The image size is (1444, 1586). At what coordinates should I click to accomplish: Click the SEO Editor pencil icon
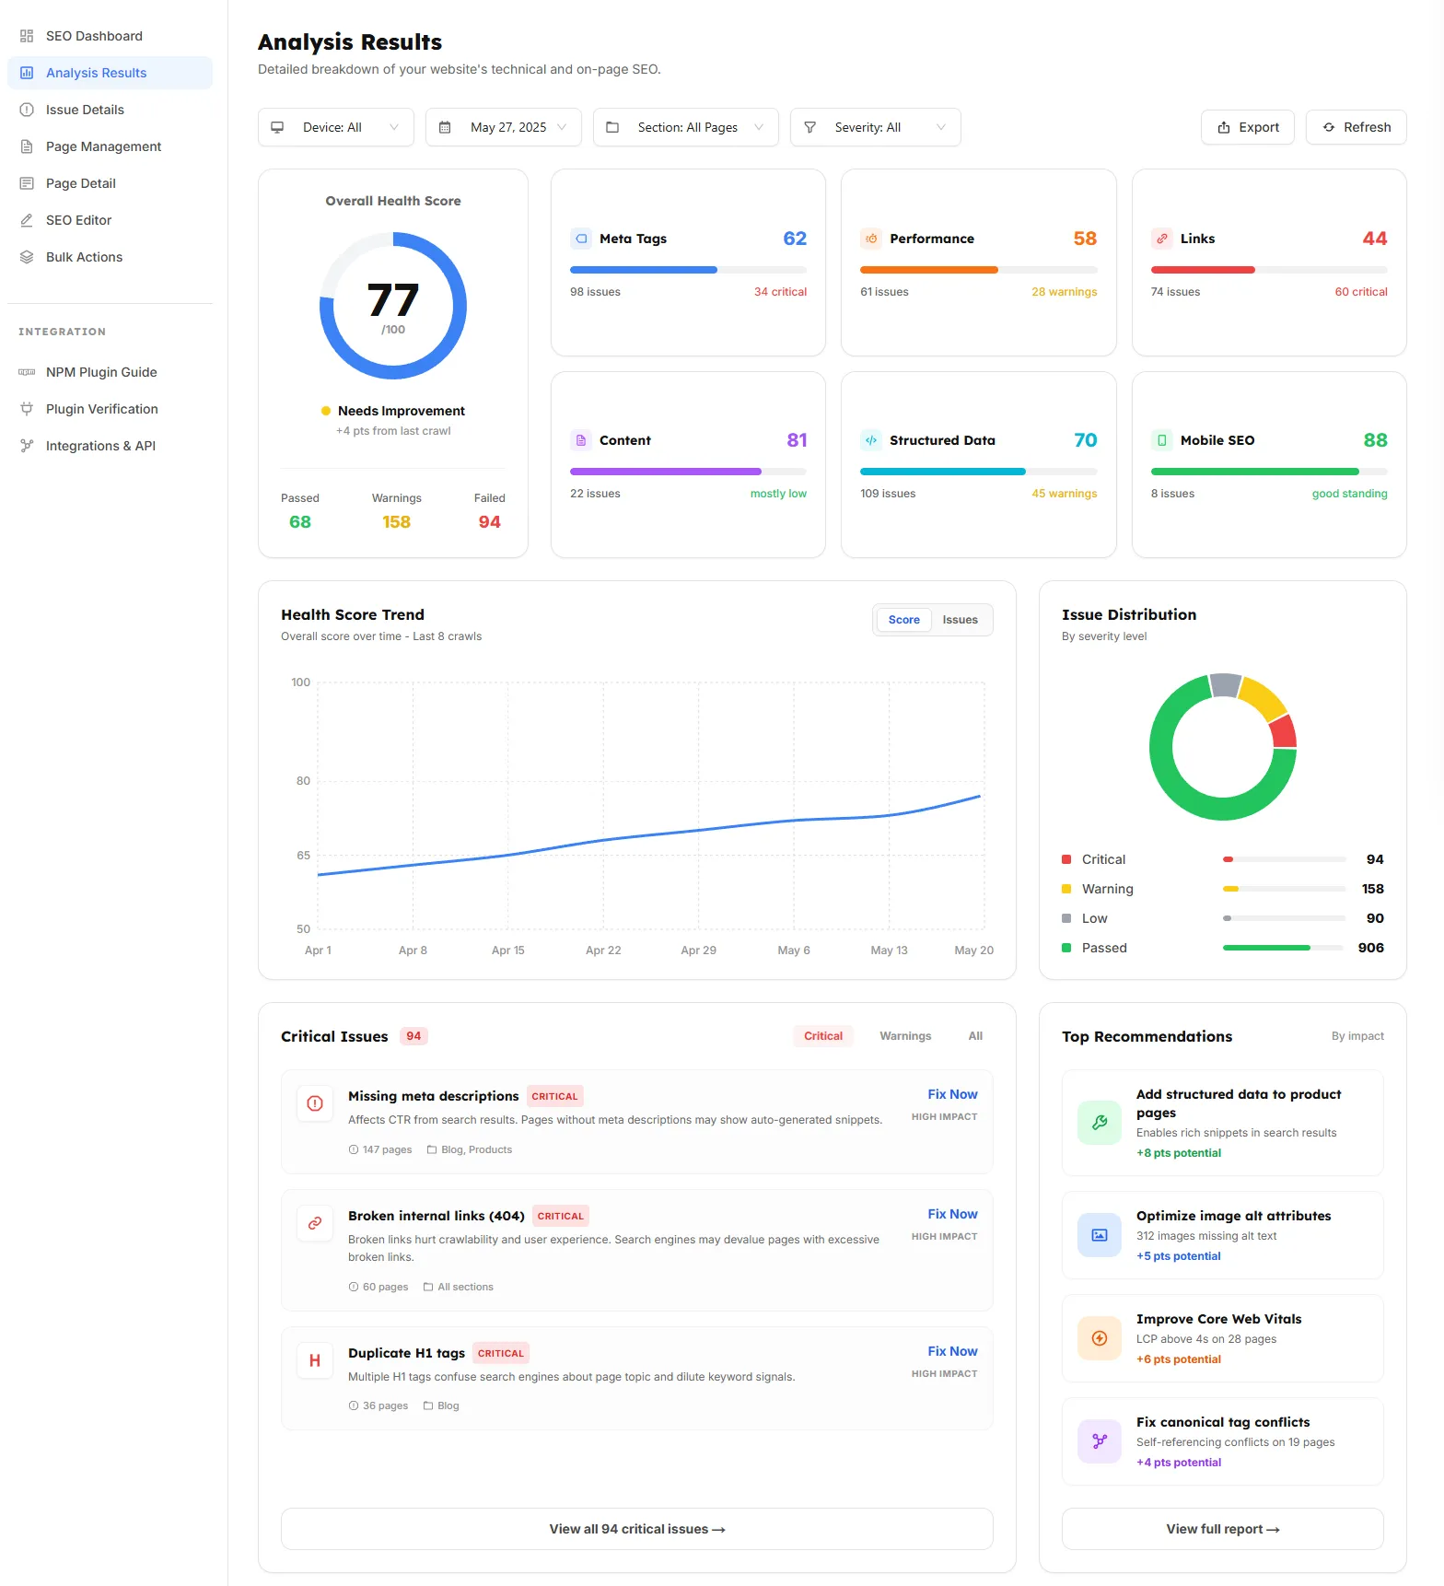(27, 220)
